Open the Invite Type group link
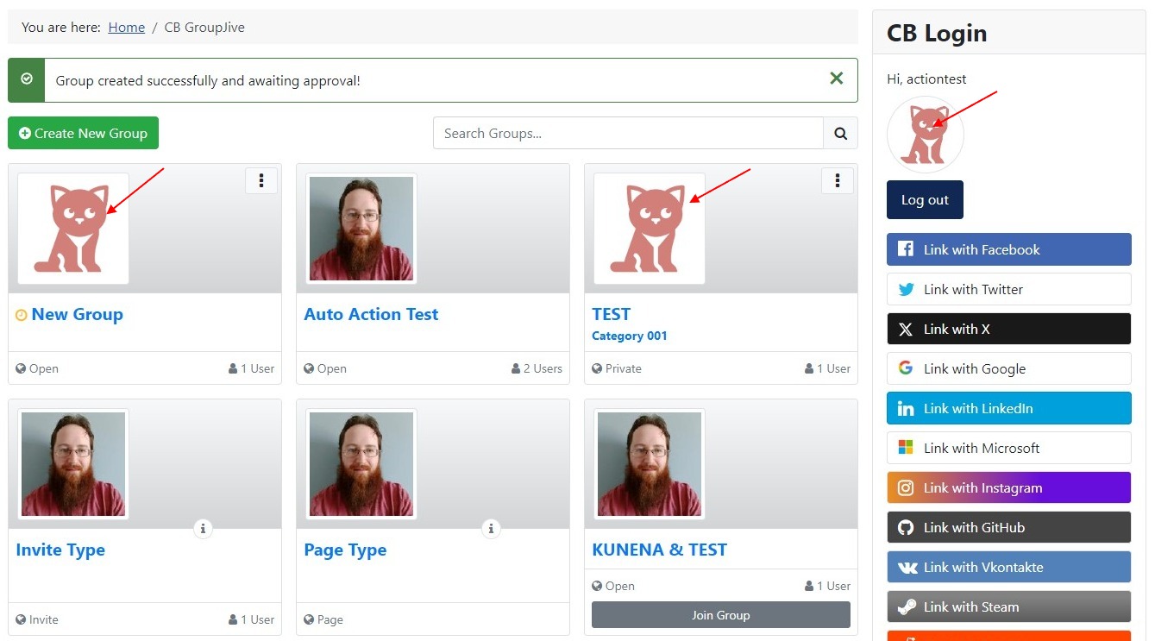 [60, 550]
